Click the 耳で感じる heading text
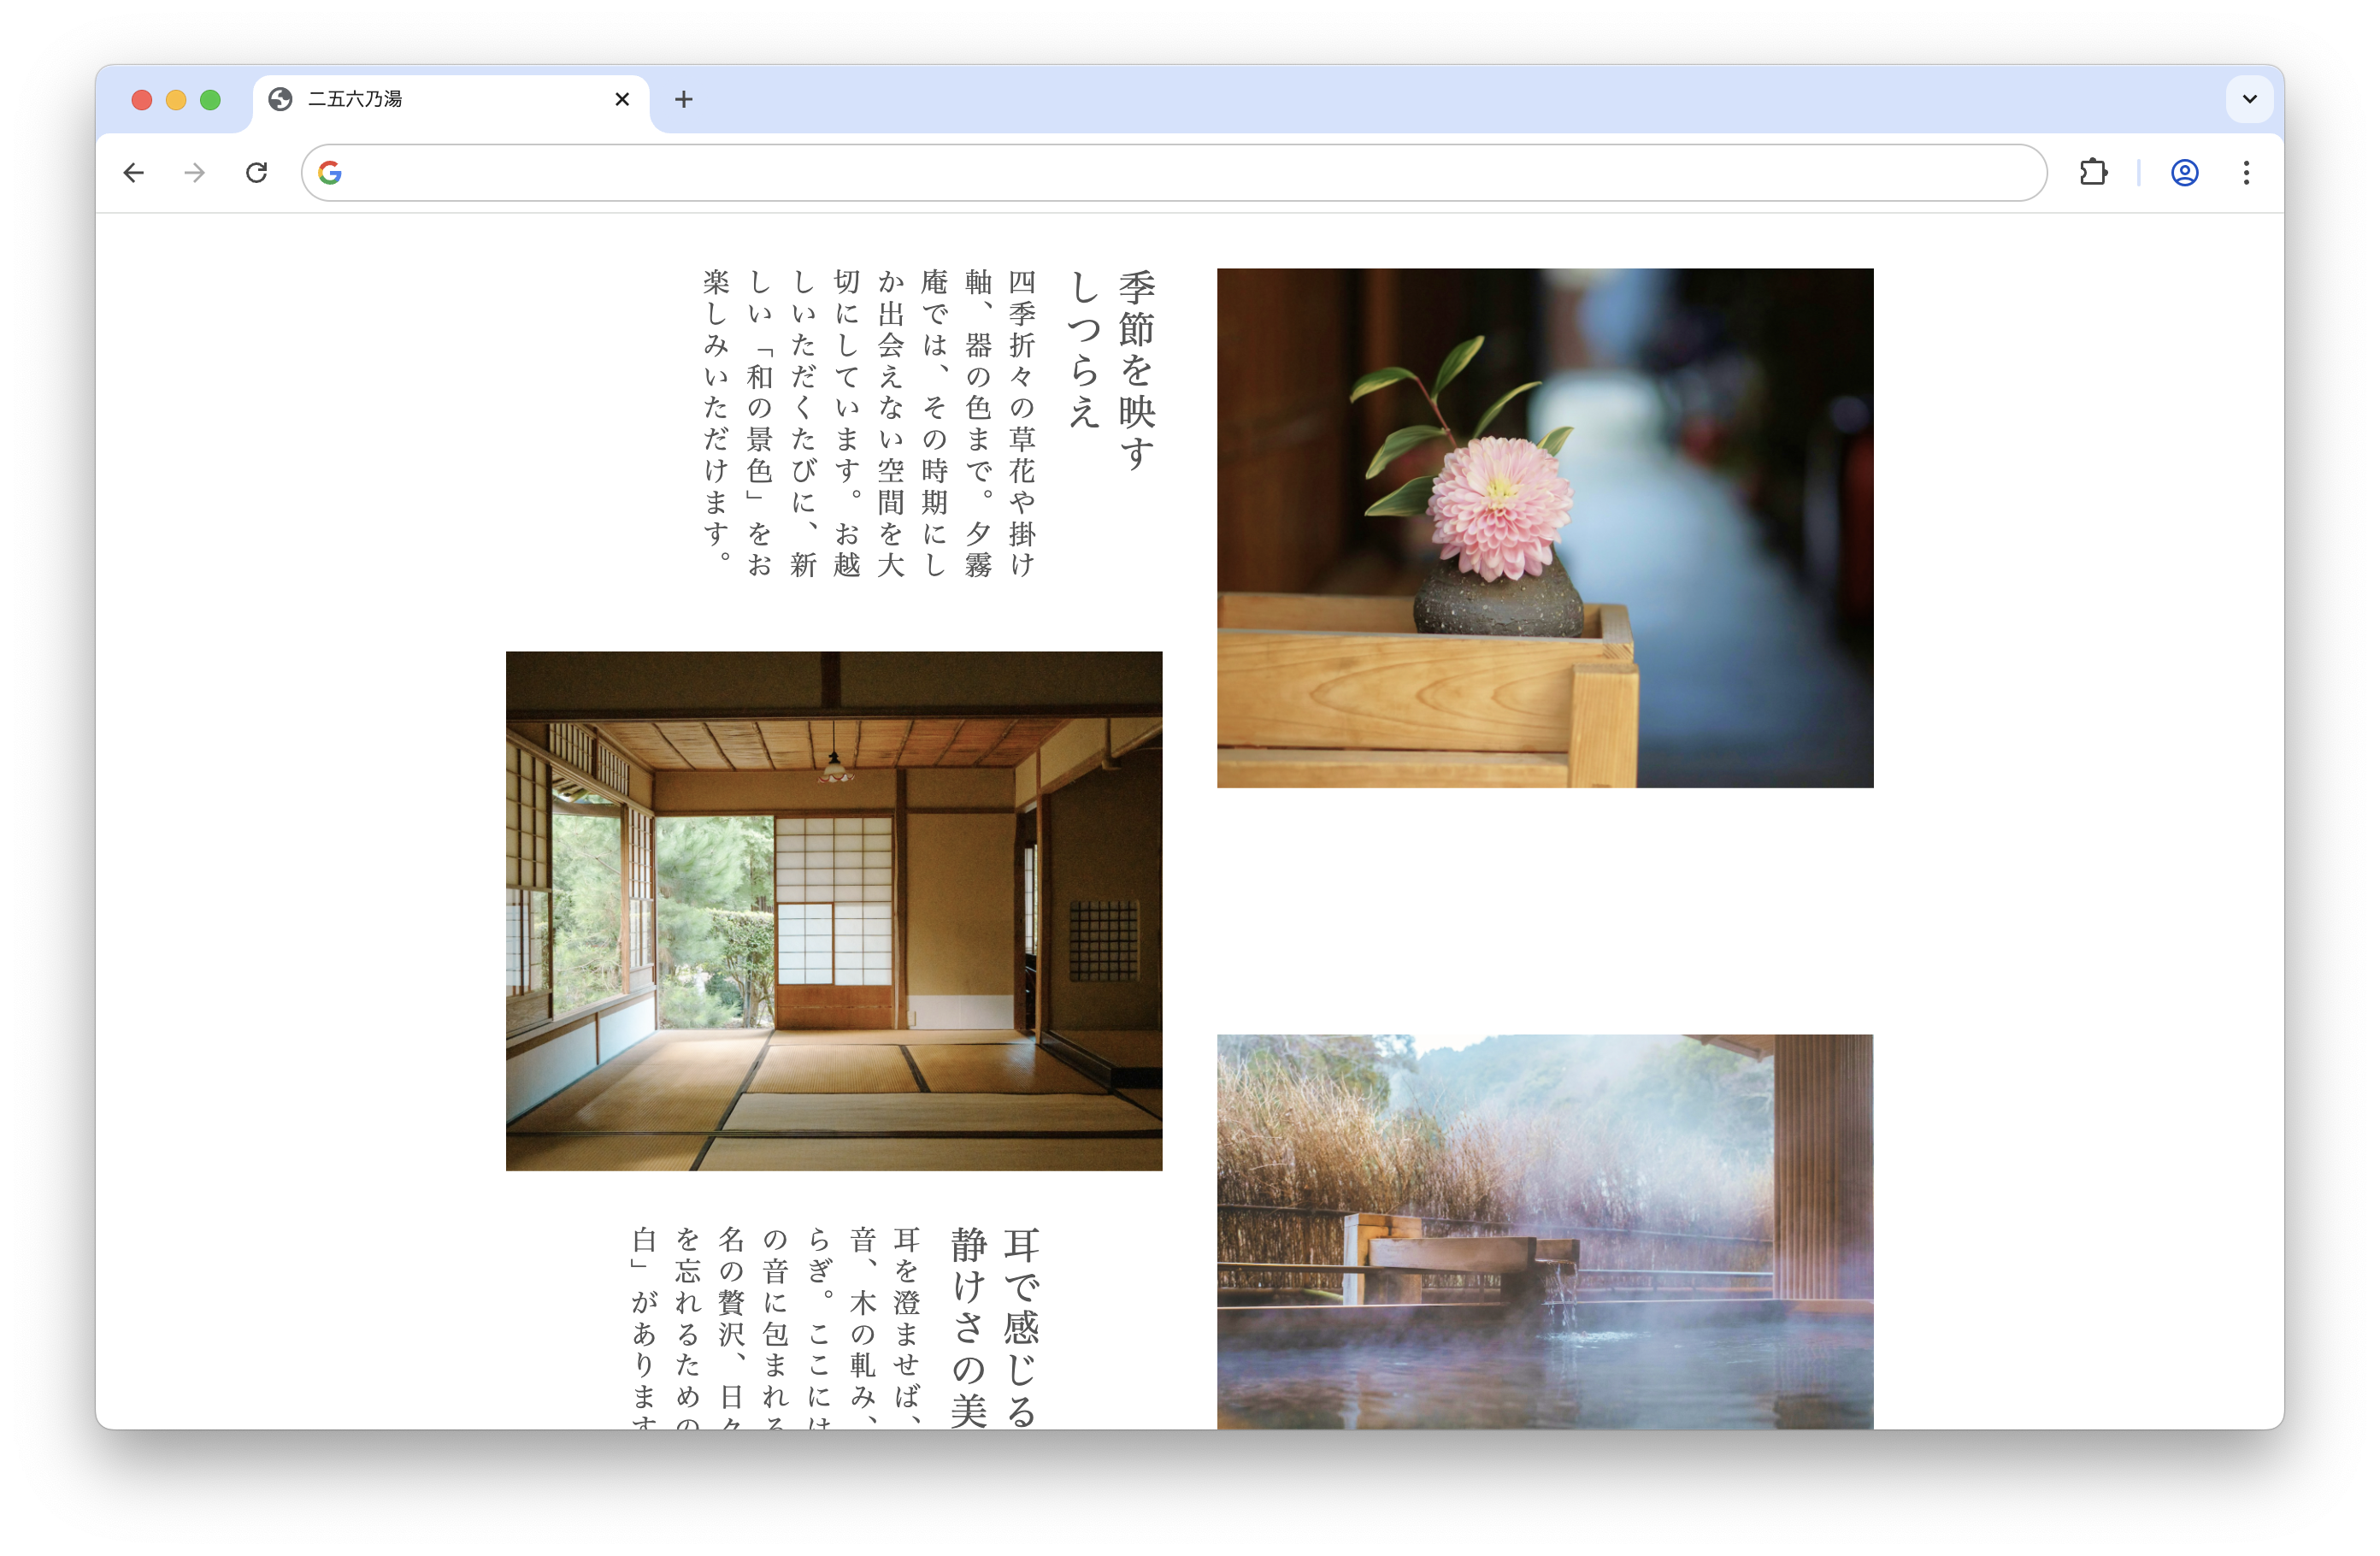 1021,1325
